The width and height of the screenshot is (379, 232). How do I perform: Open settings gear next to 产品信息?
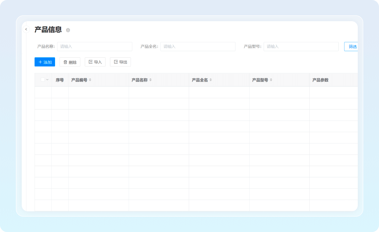[x=68, y=30]
